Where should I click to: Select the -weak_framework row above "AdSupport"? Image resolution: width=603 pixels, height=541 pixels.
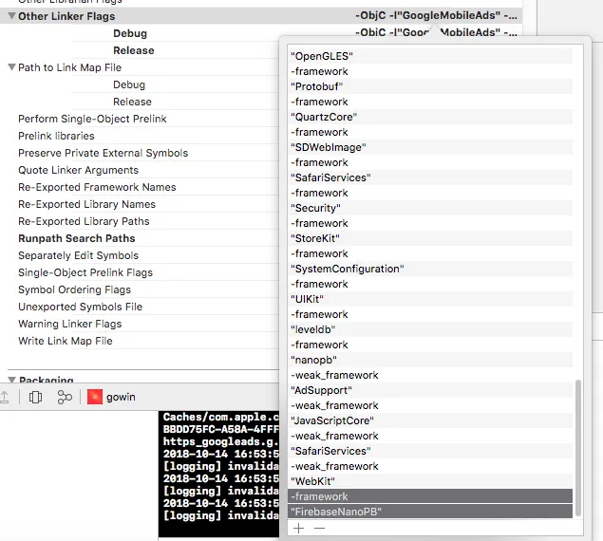click(x=430, y=375)
